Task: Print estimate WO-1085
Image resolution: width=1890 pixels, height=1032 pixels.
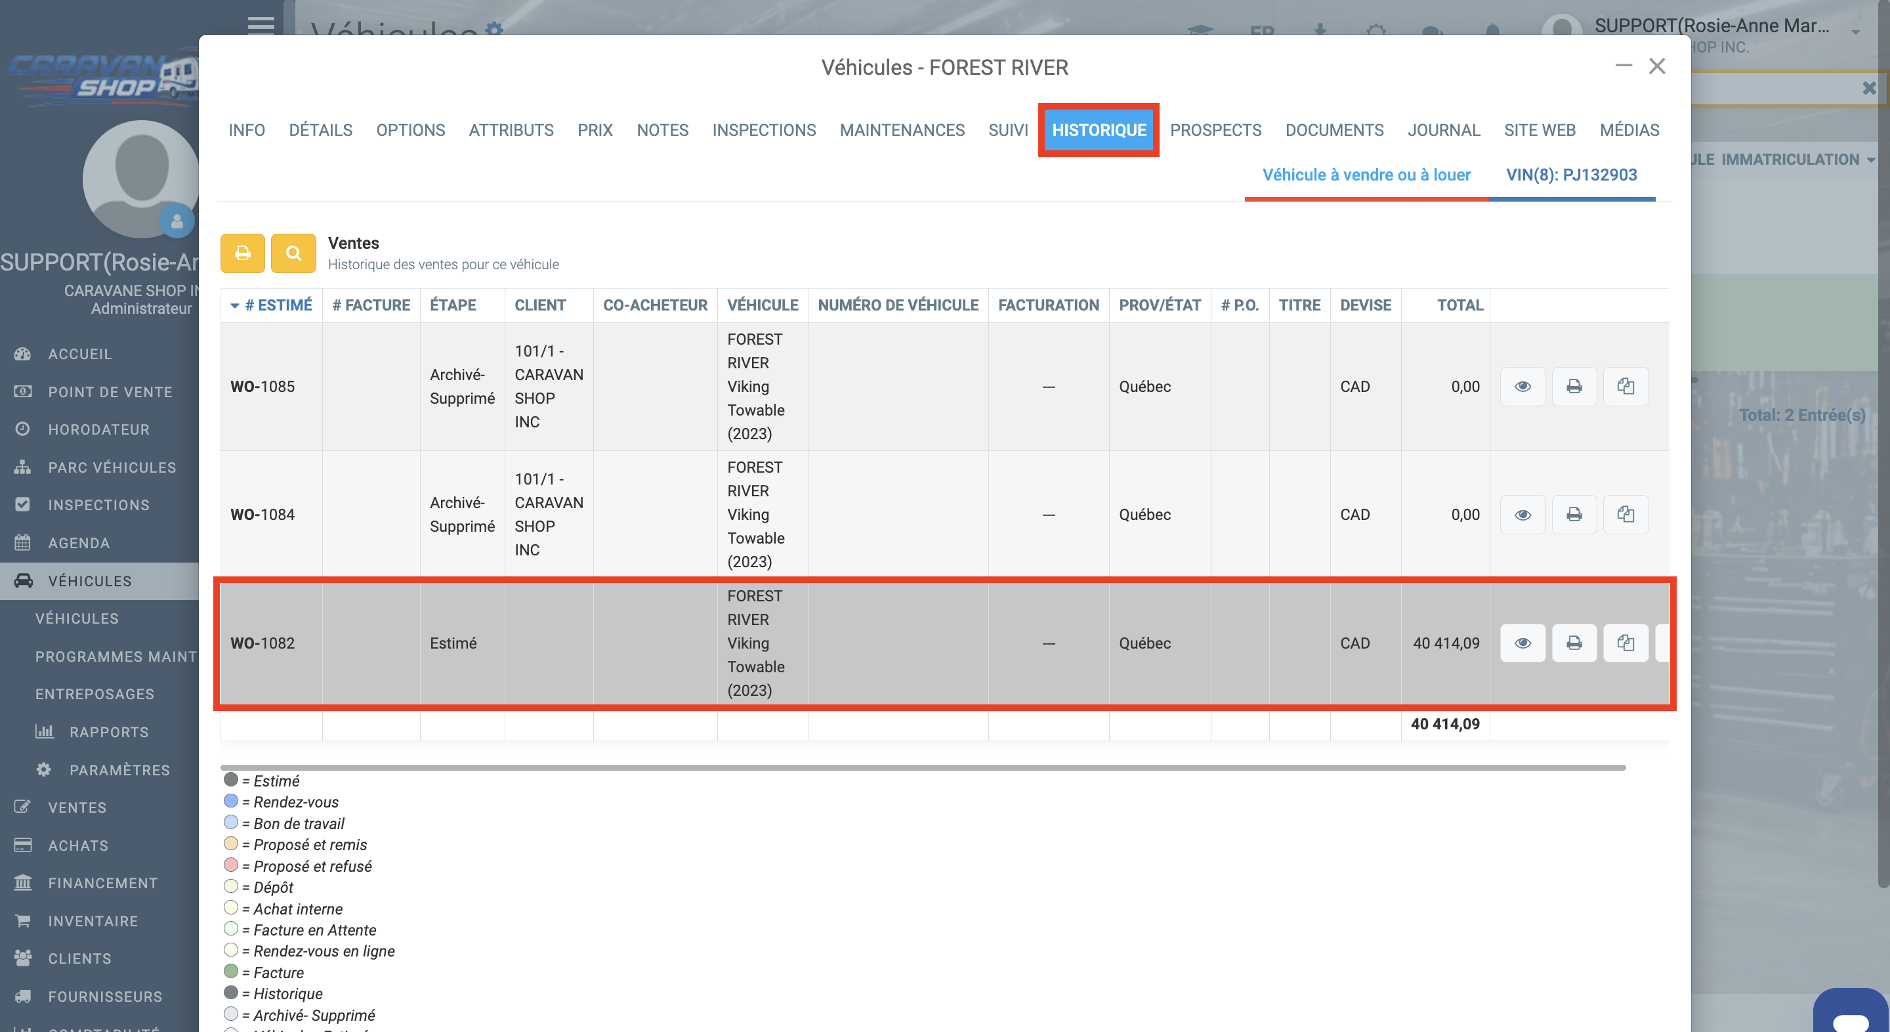Action: coord(1574,386)
